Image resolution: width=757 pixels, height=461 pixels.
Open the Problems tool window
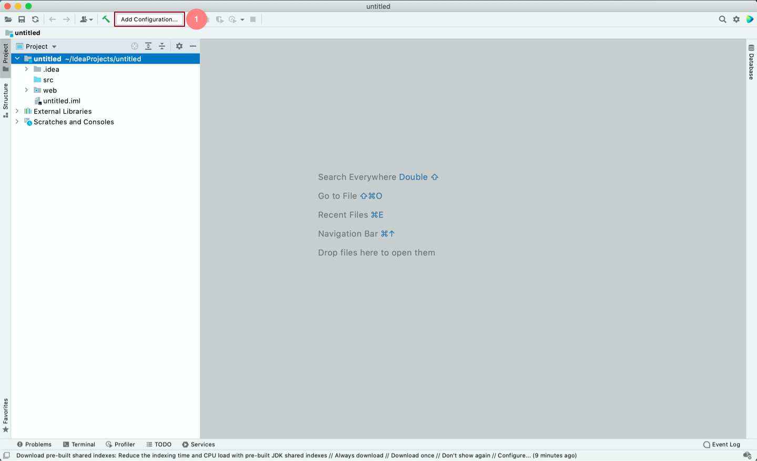tap(34, 444)
